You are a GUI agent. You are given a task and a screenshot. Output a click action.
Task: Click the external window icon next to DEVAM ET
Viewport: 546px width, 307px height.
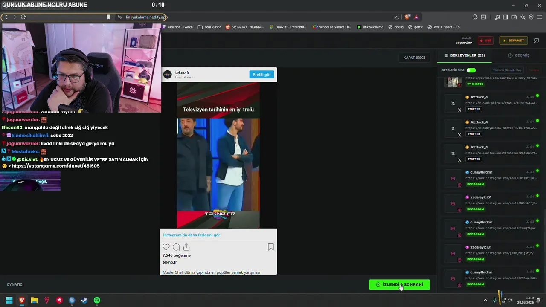(536, 41)
